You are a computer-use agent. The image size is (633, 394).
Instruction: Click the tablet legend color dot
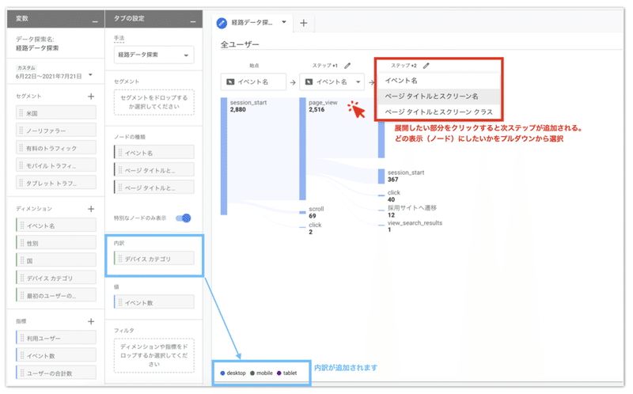click(x=279, y=373)
